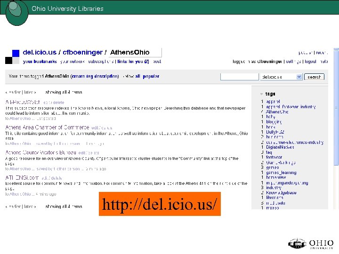Focus the search text field
Image resolution: width=339 pixels, height=254 pixels.
pyautogui.click(x=240, y=77)
